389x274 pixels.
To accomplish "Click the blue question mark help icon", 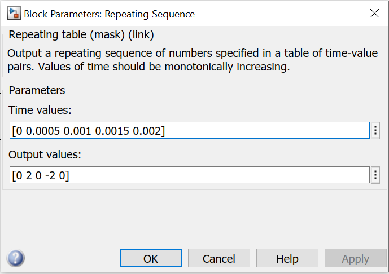I will 16,258.
